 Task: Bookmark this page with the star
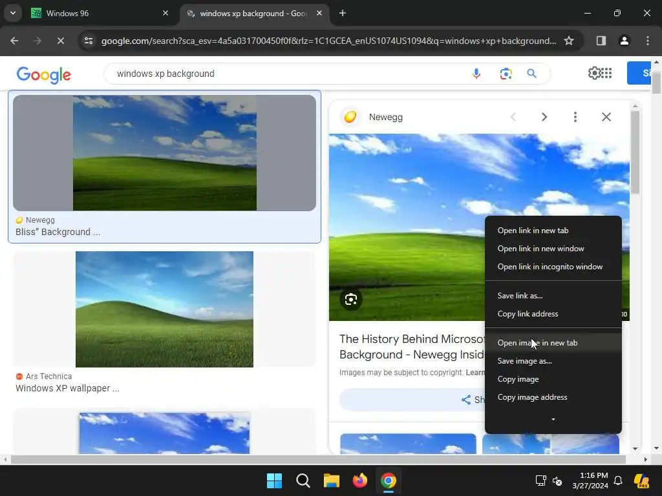[569, 41]
